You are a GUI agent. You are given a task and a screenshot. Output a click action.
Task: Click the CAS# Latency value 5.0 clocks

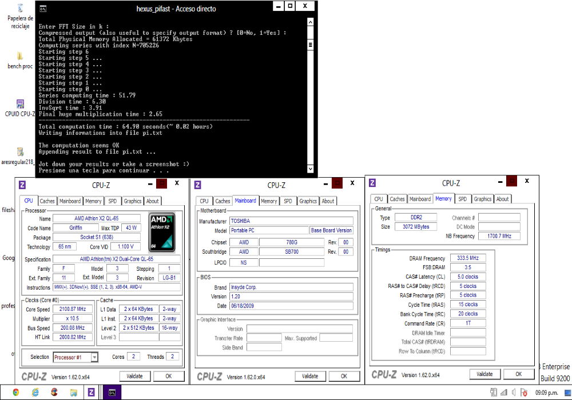468,277
